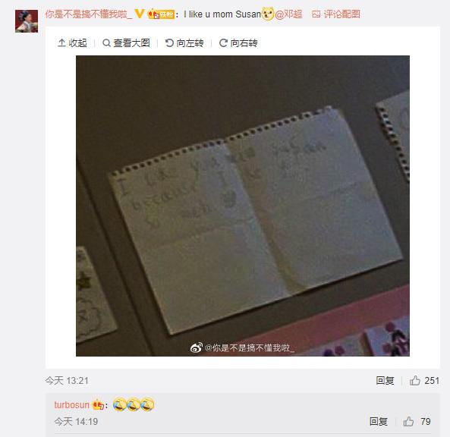Image resolution: width=450 pixels, height=437 pixels.
Task: Open turbosun's profile
Action: (x=72, y=405)
